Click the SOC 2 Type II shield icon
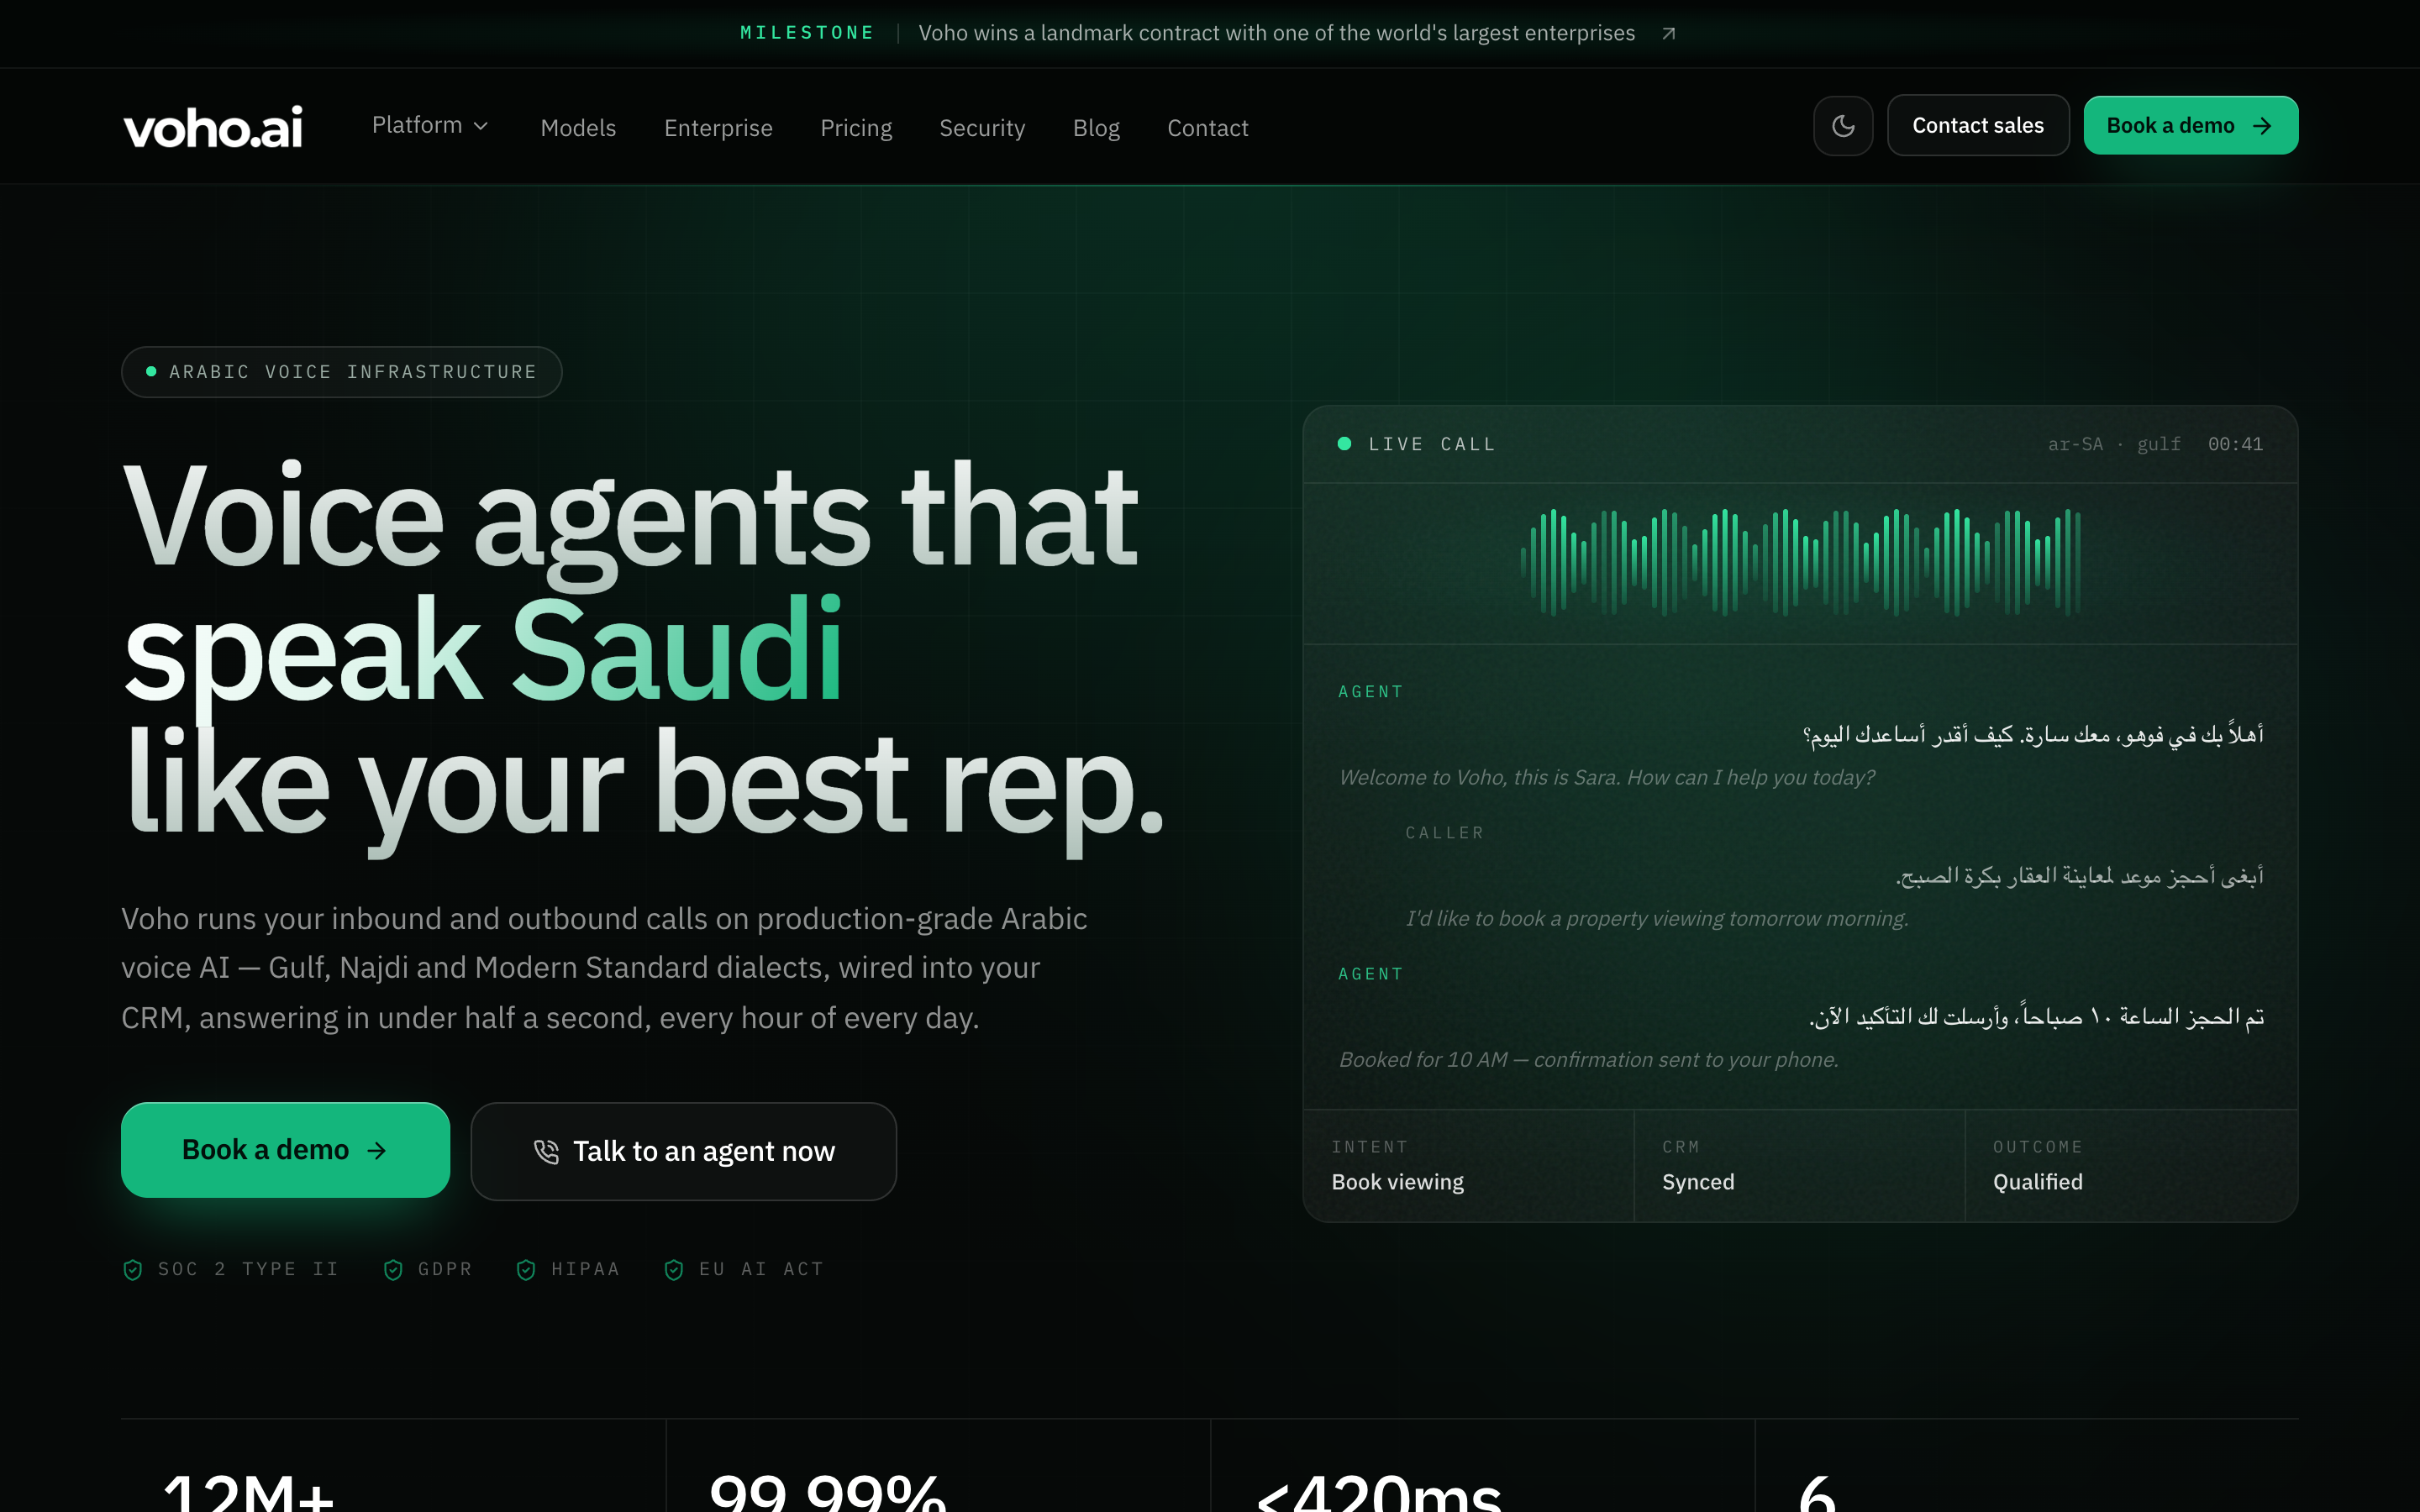Image resolution: width=2420 pixels, height=1512 pixels. pyautogui.click(x=132, y=1270)
